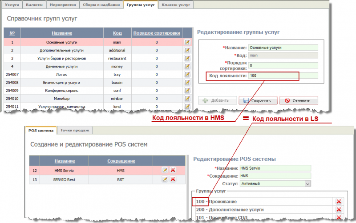Edit the Лоток row

click(x=187, y=74)
